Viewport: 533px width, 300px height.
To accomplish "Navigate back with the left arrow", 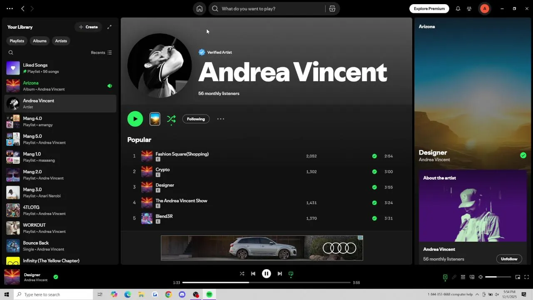I will [23, 8].
